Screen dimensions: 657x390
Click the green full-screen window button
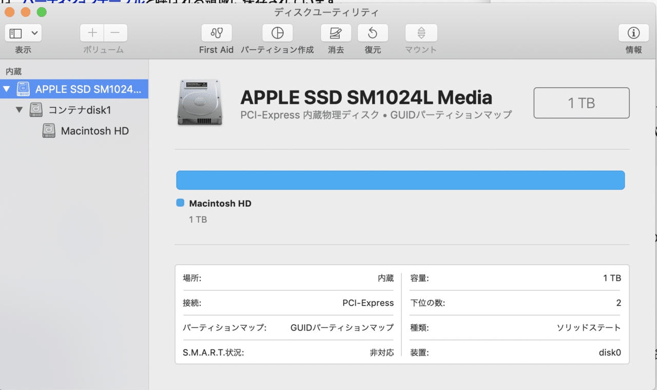click(x=42, y=12)
